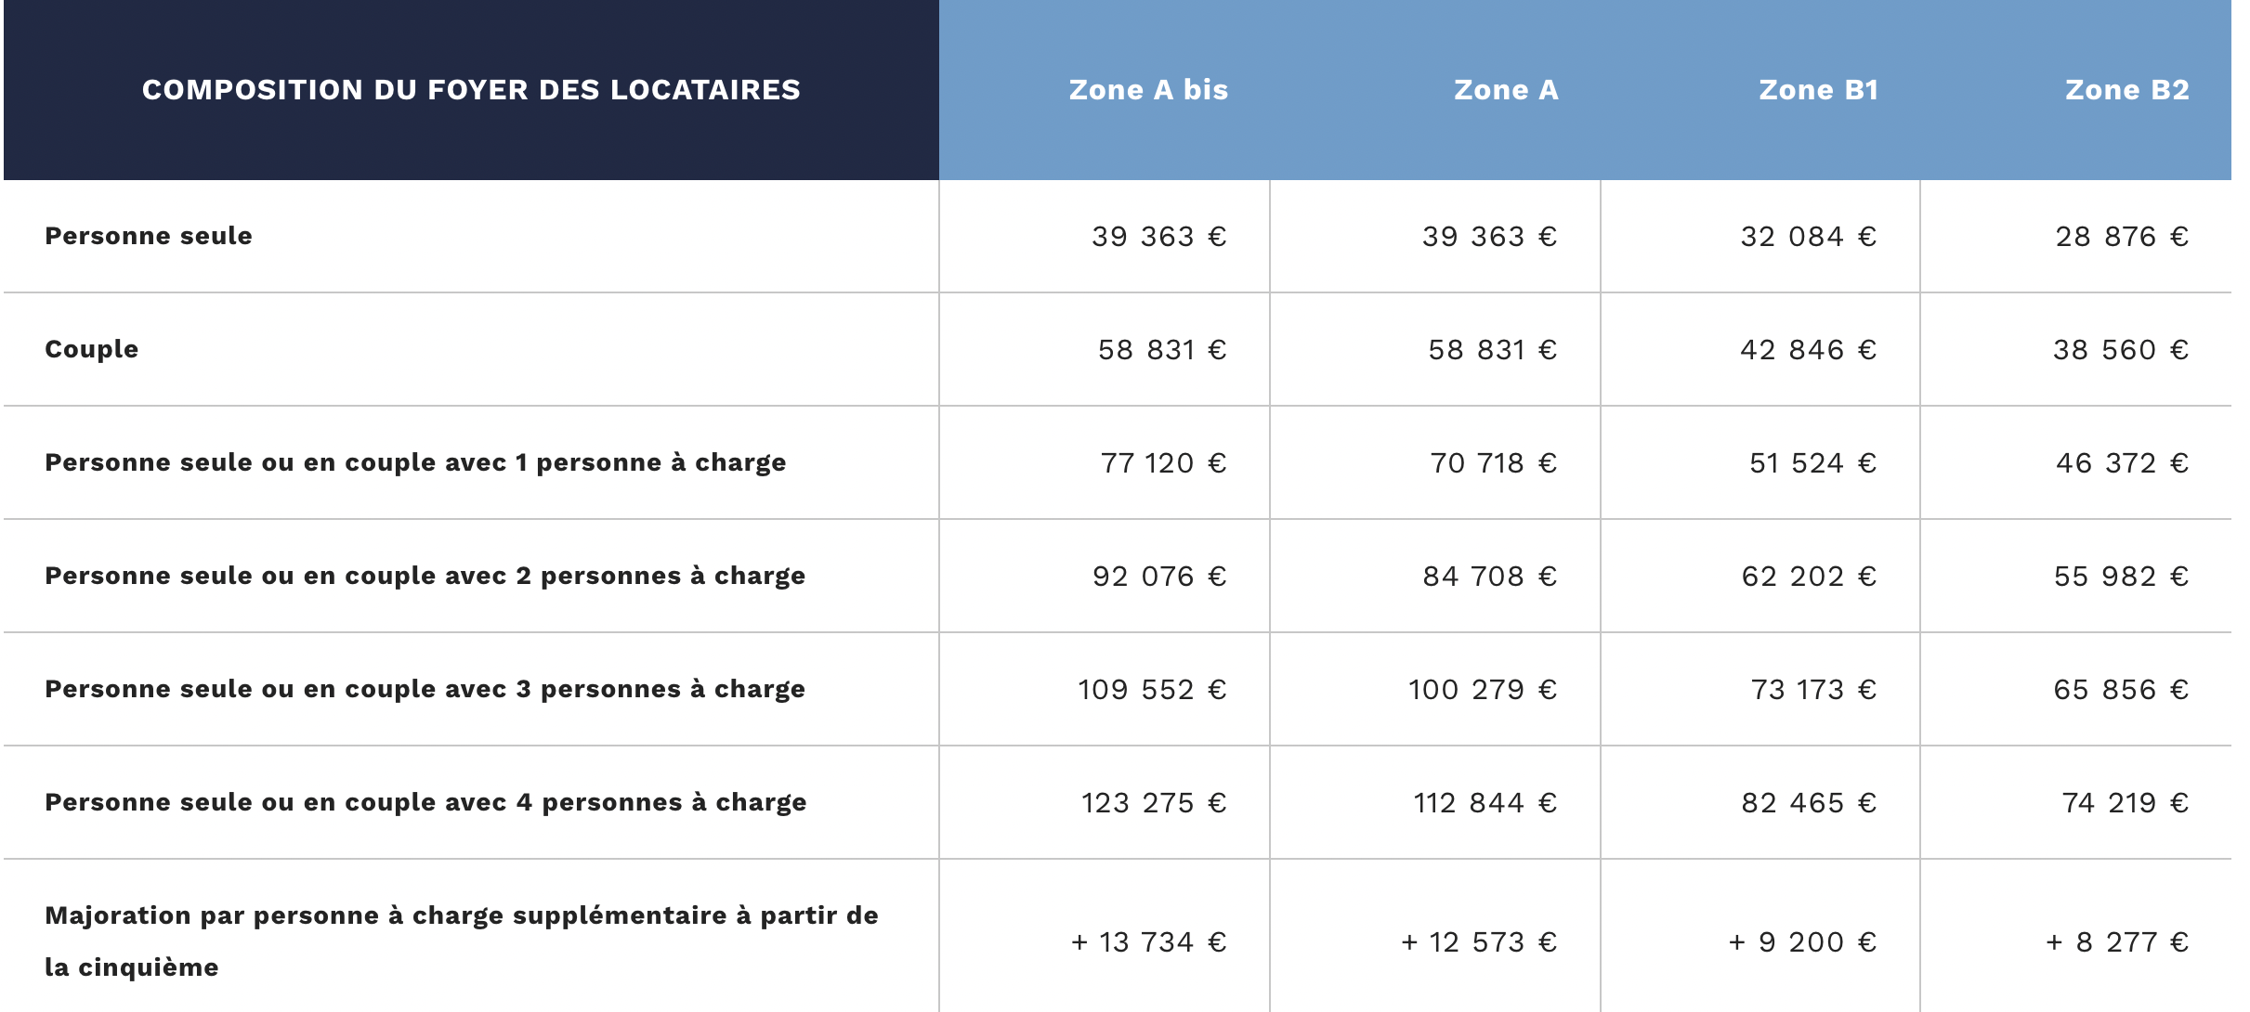Select the 77 120 € cell
Screen dimensions: 2250x1012
pyautogui.click(x=1163, y=463)
